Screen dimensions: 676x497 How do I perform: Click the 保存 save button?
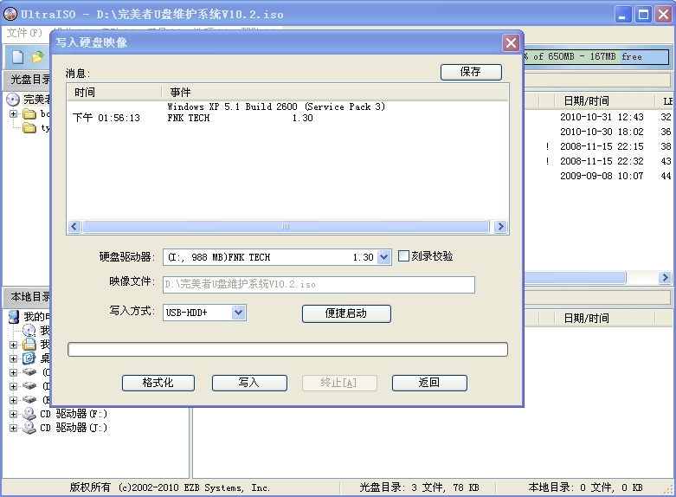(x=471, y=72)
